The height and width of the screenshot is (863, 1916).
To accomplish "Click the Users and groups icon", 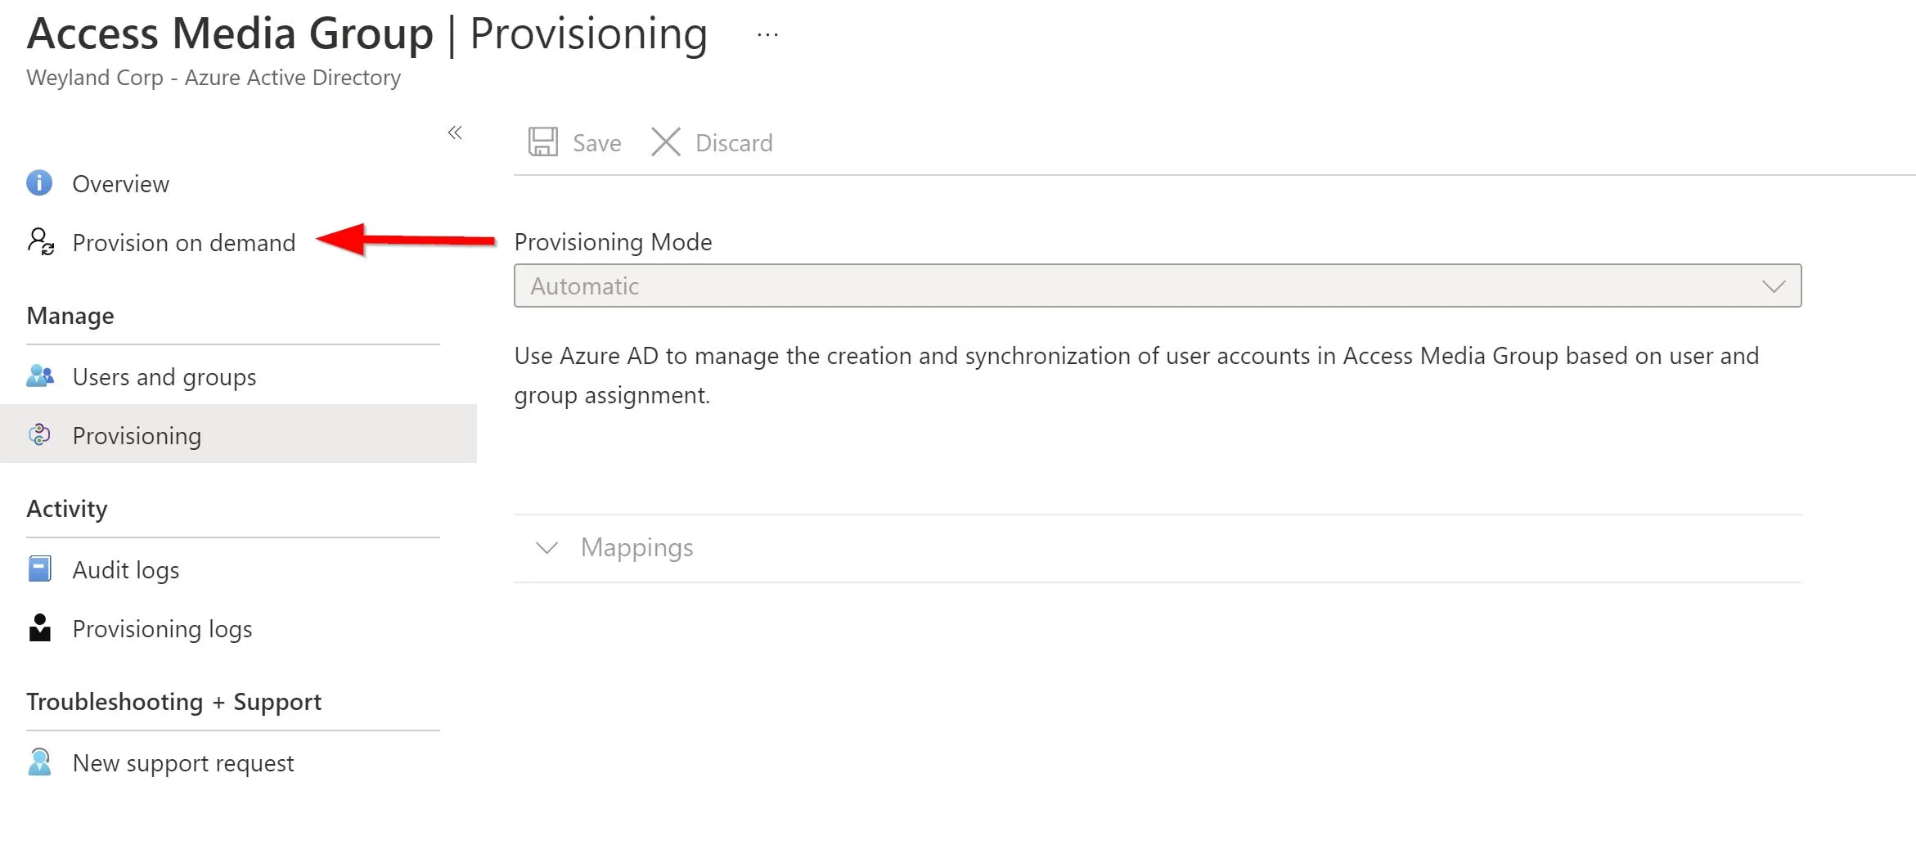I will [x=40, y=376].
